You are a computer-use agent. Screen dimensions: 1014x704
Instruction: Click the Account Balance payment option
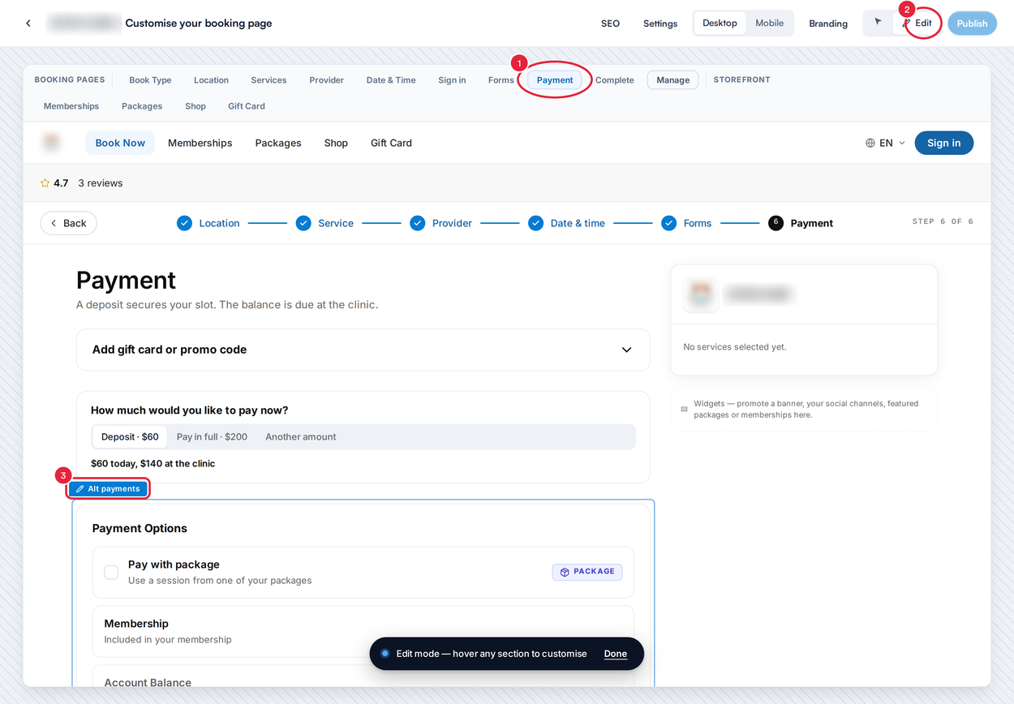tap(363, 677)
